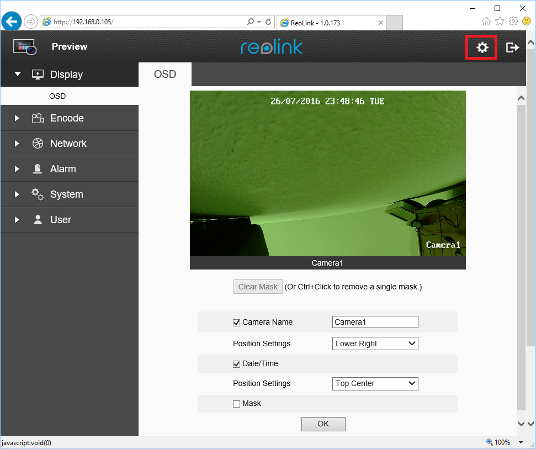Click the Camera1 name text field
The image size is (536, 449).
pos(375,322)
